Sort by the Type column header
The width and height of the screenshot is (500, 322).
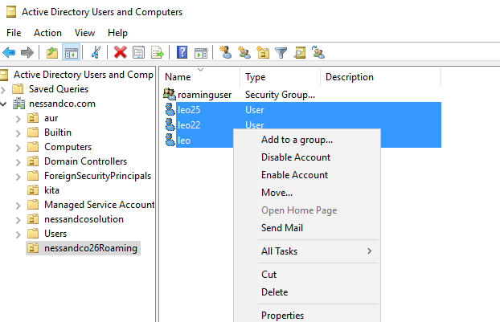(x=280, y=77)
